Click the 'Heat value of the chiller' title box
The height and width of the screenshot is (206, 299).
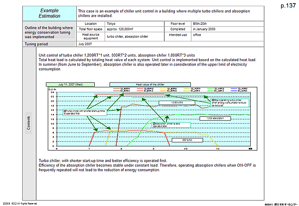tap(150, 84)
